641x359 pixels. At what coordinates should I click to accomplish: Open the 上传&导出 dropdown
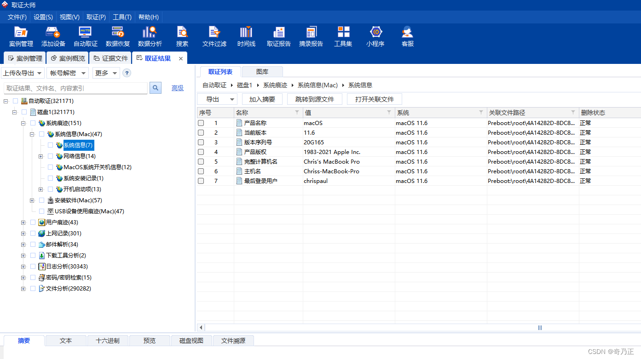click(x=23, y=73)
